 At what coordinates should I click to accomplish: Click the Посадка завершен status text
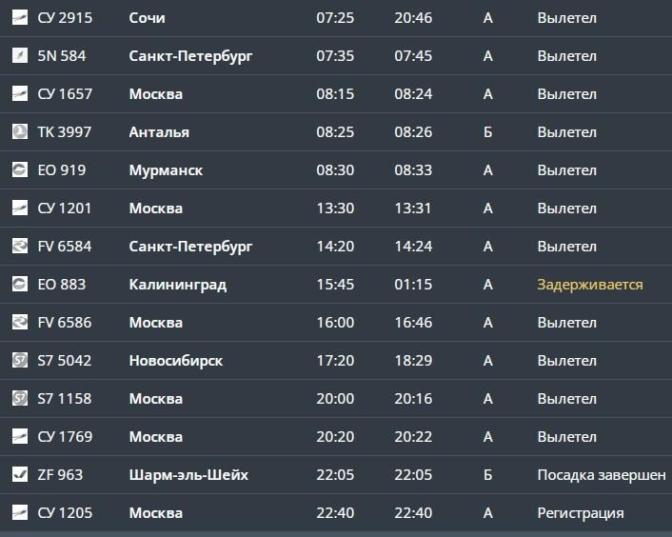pos(601,474)
